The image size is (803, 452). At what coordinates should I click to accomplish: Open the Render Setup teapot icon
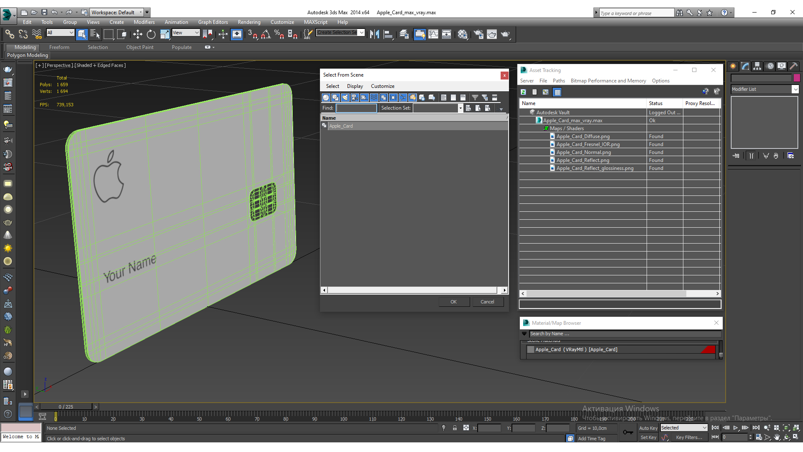pos(478,34)
